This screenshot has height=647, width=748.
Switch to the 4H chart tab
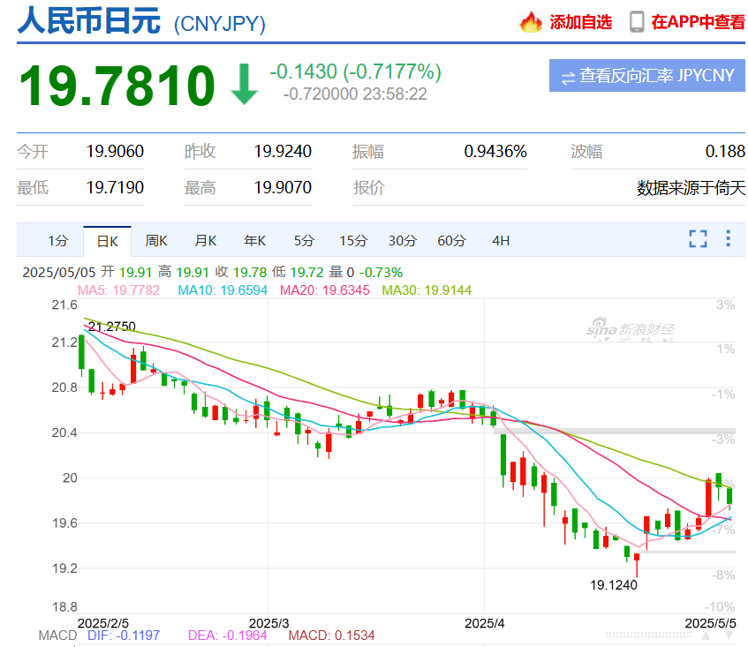pyautogui.click(x=501, y=240)
